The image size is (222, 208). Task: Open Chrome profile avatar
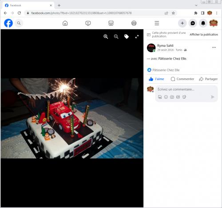tap(210, 13)
